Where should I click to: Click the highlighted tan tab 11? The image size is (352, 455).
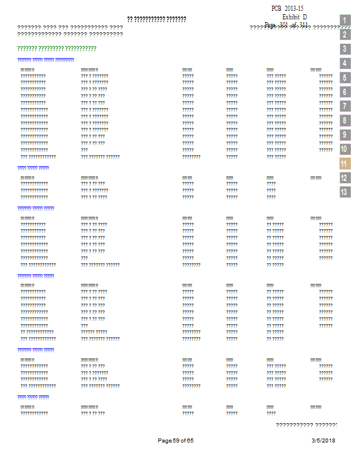[345, 163]
